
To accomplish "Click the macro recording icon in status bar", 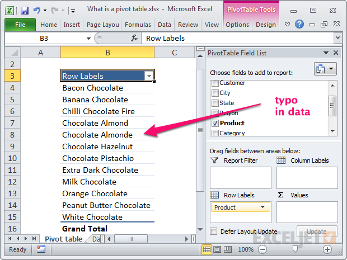I will pyautogui.click(x=41, y=249).
